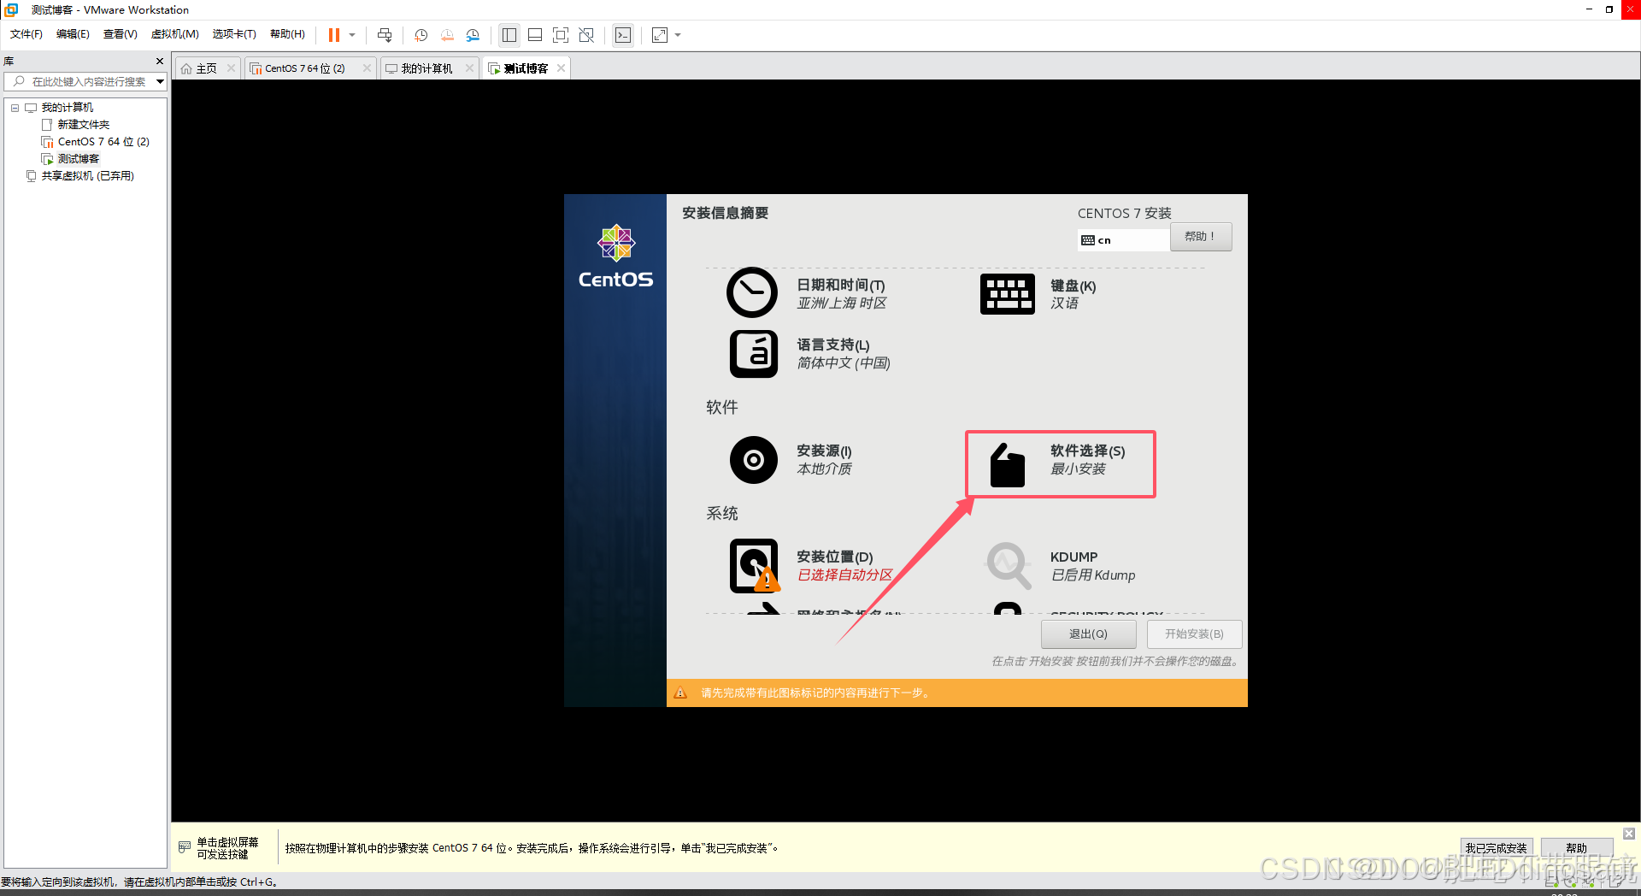Pause the virtual machine with the orange pause icon

coord(334,35)
